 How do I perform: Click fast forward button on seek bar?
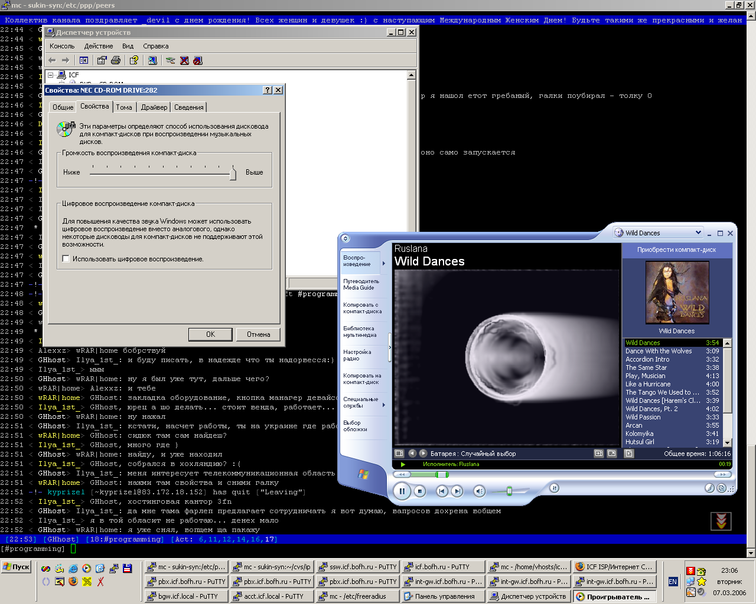[722, 474]
